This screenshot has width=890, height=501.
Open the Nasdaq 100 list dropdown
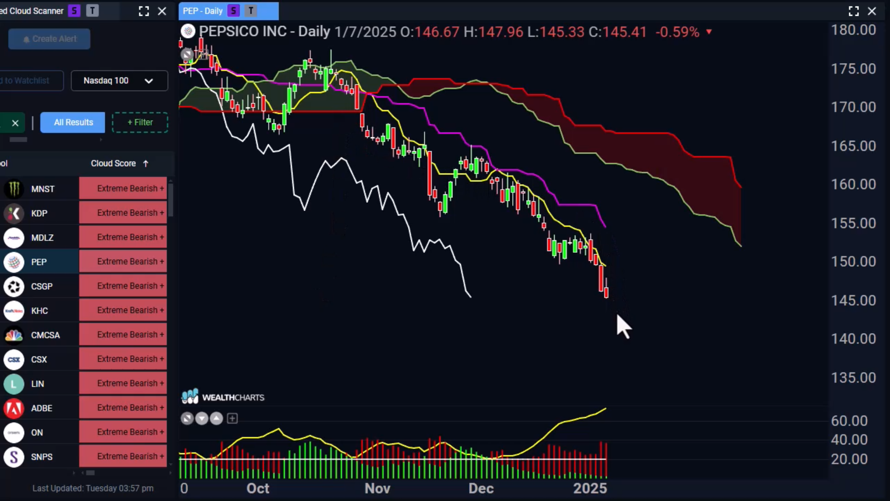pos(119,81)
